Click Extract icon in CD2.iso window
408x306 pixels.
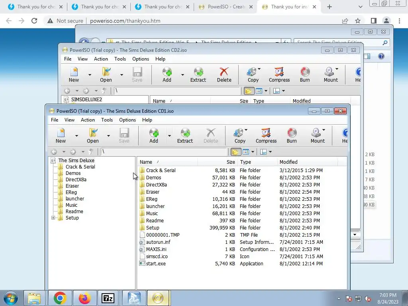pyautogui.click(x=198, y=75)
